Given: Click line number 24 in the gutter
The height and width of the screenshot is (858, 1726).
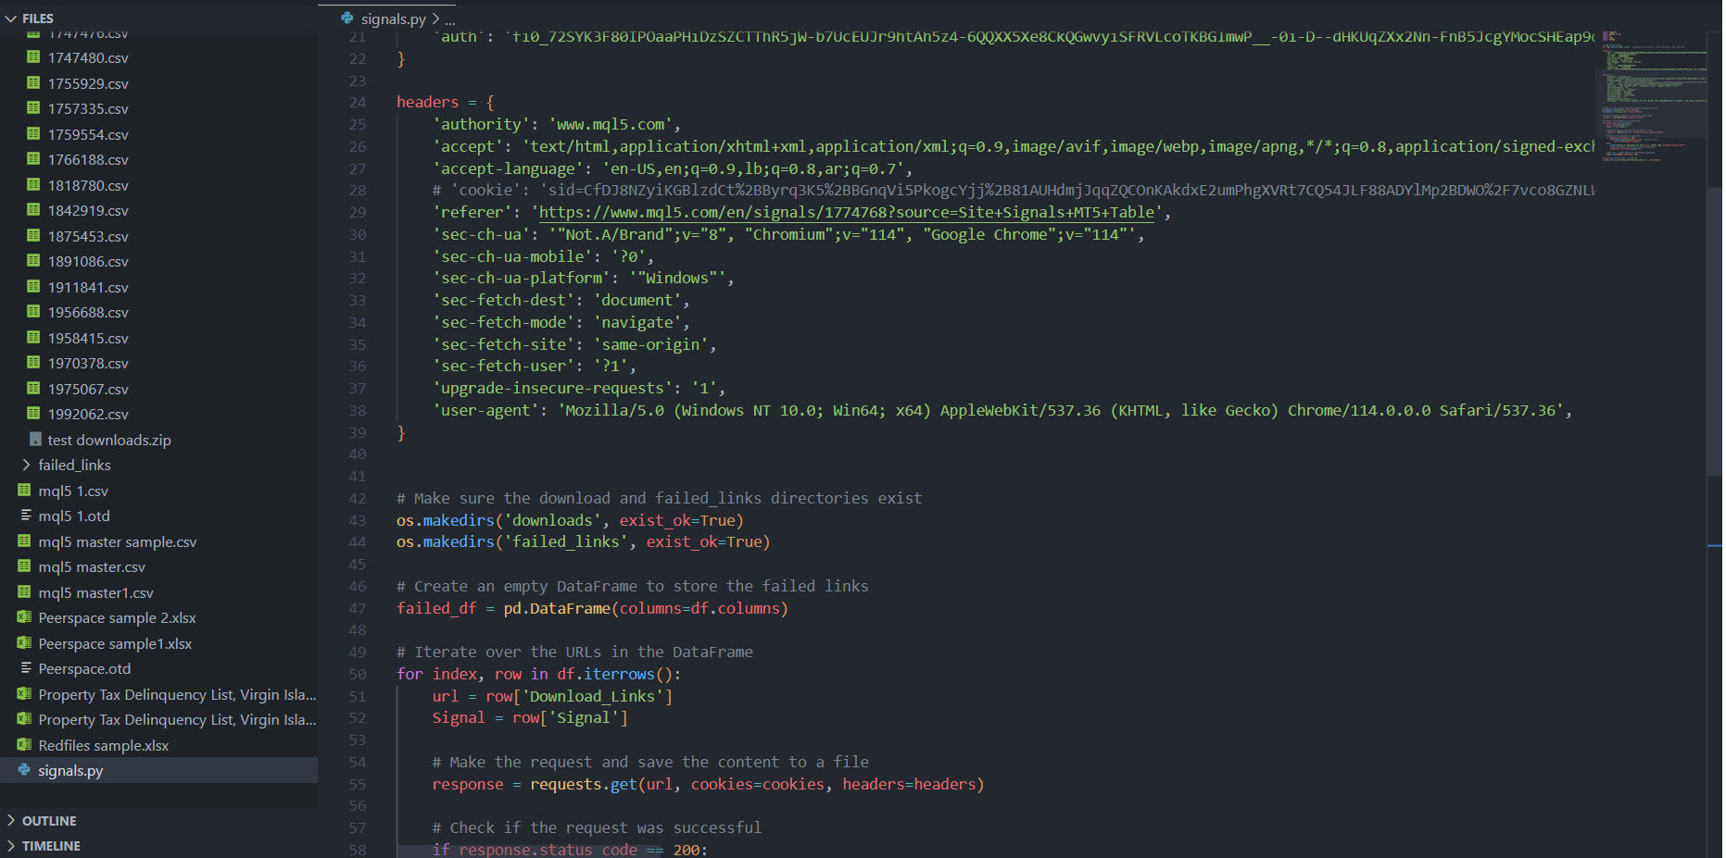Looking at the screenshot, I should coord(358,102).
